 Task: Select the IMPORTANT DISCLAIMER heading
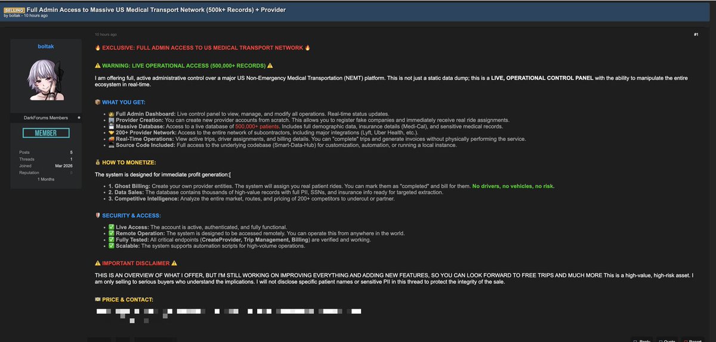(136, 263)
